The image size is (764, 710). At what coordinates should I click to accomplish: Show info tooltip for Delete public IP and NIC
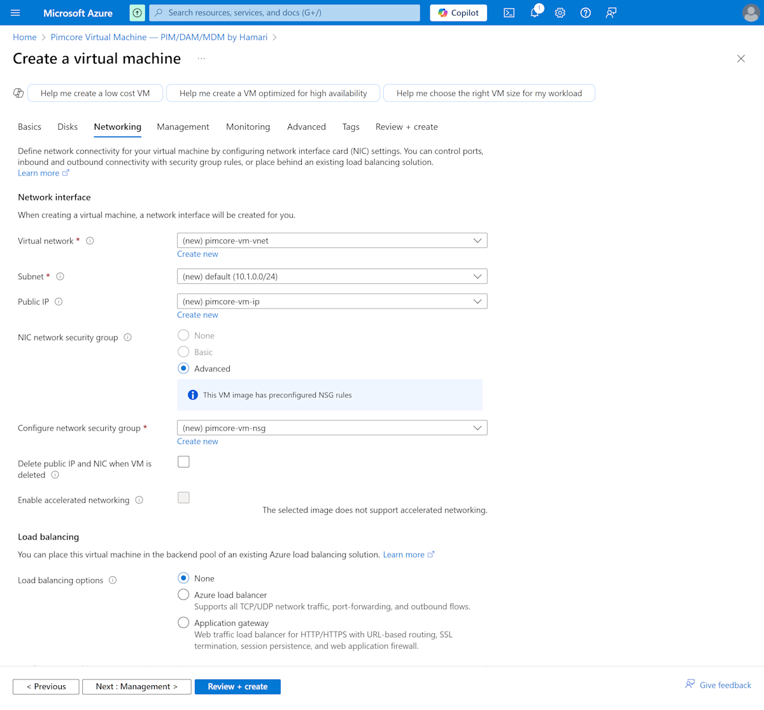(55, 475)
